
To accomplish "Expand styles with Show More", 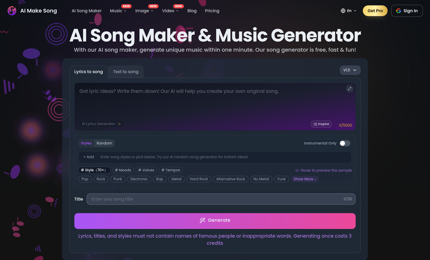I will (x=305, y=179).
